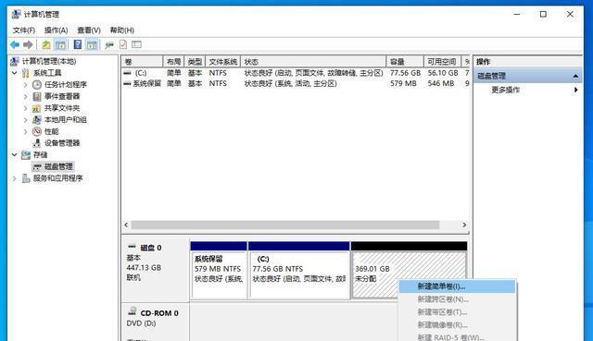The image size is (593, 341).
Task: Open the 查看(V) menu
Action: point(89,30)
